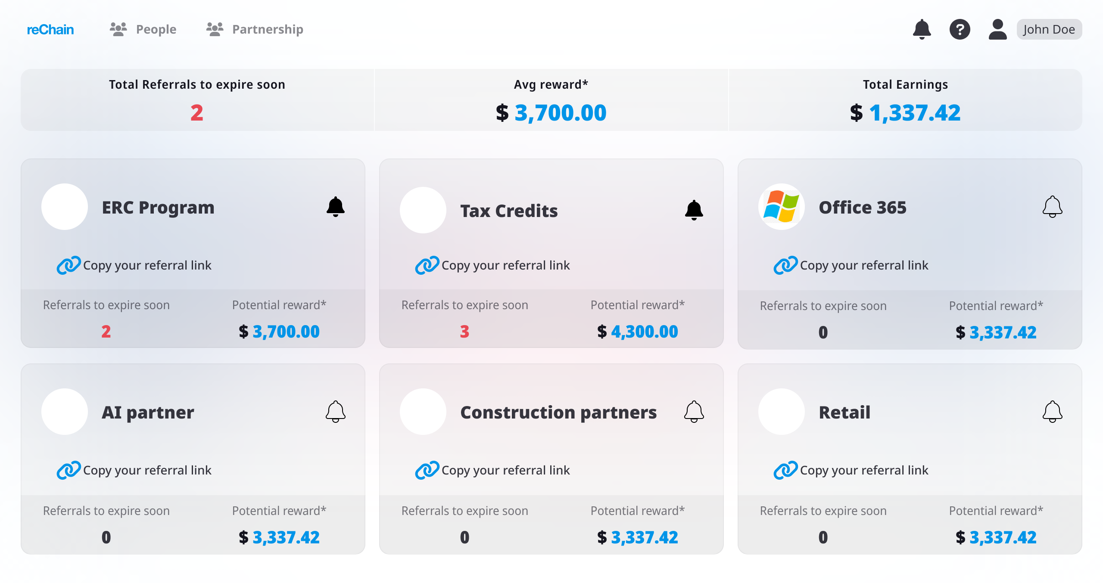The image size is (1103, 583).
Task: Click the chain link icon in Retail card
Action: (785, 470)
